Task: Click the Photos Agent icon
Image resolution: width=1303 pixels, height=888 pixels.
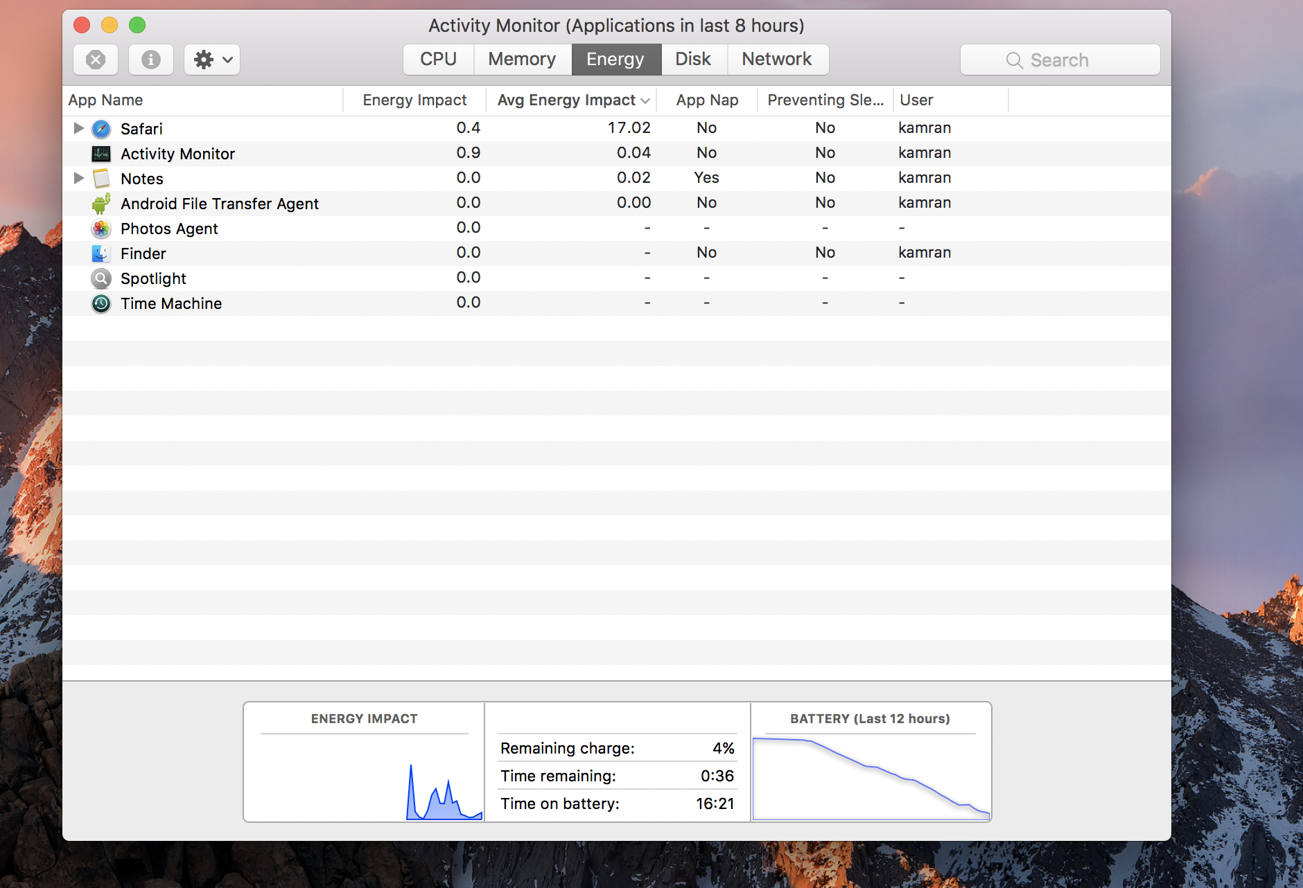Action: point(101,229)
